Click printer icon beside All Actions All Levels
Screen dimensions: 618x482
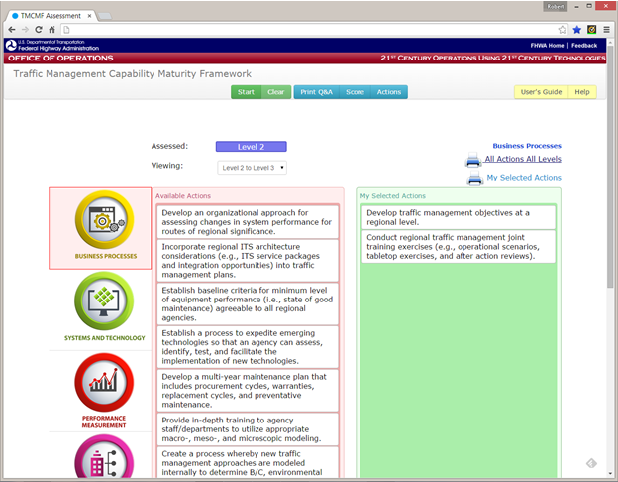coord(473,160)
